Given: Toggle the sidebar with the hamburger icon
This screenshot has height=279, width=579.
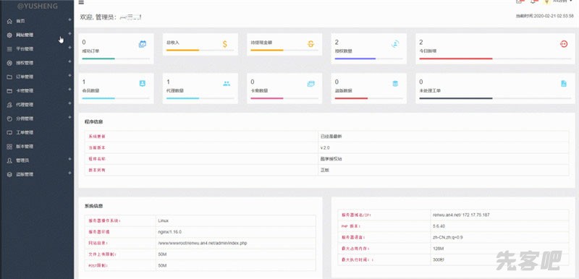Looking at the screenshot, I should coord(81,2).
